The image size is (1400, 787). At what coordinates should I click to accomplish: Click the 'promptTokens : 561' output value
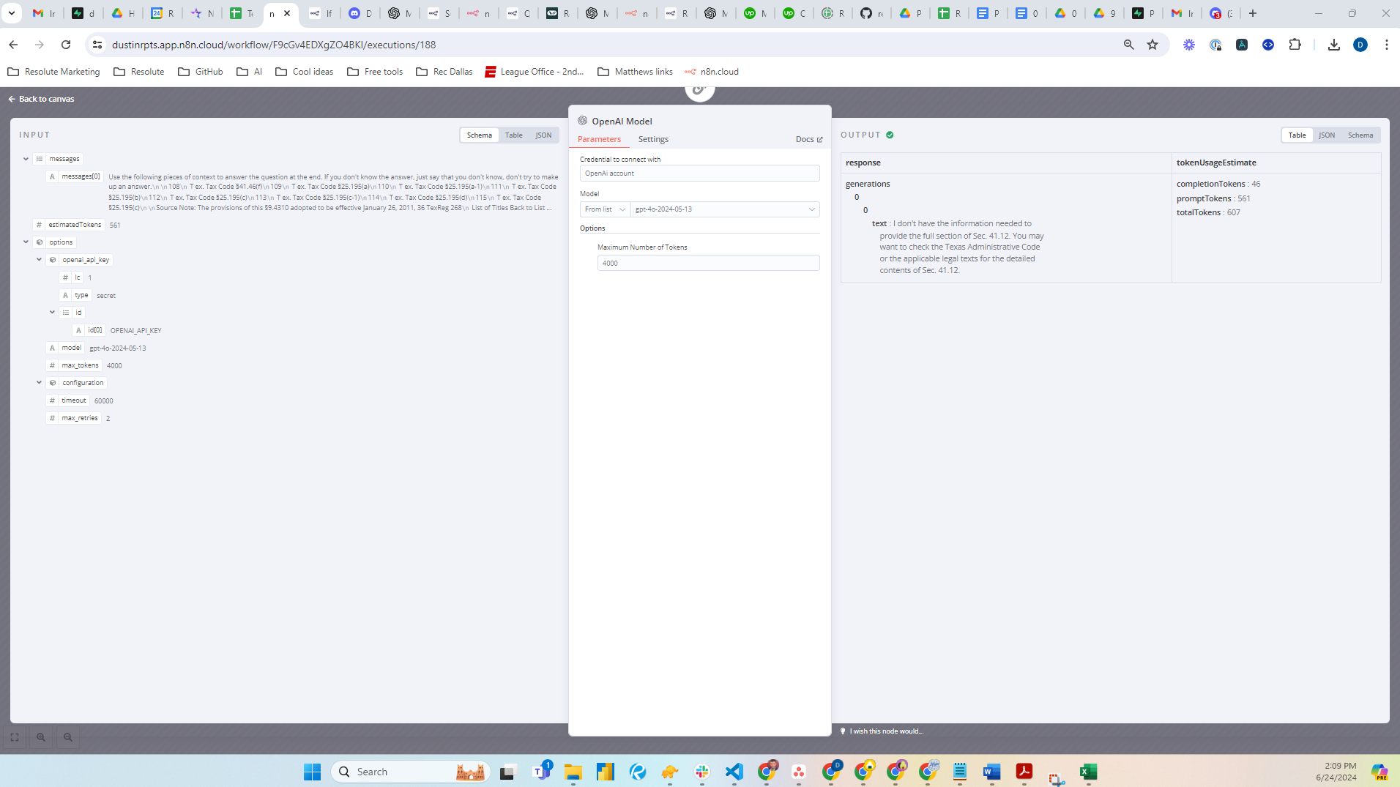coord(1213,198)
